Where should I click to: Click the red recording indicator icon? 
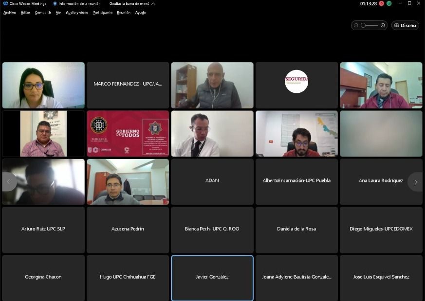tap(382, 3)
